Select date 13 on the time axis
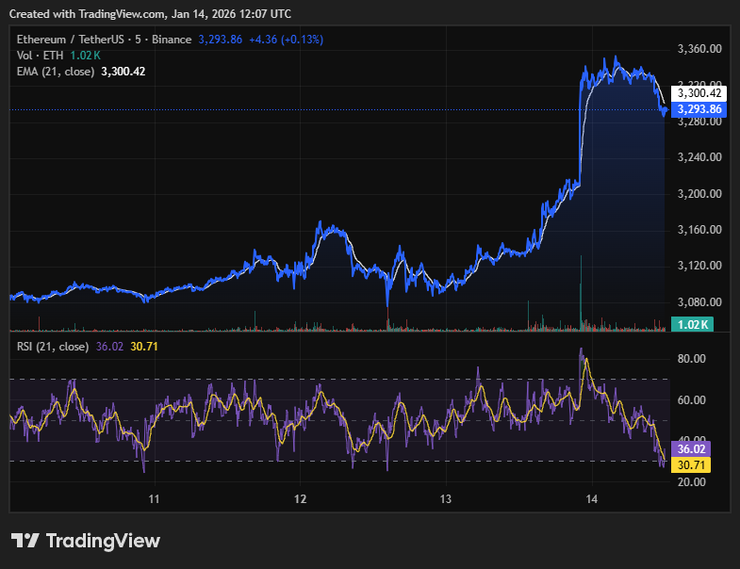The width and height of the screenshot is (740, 569). click(x=446, y=499)
